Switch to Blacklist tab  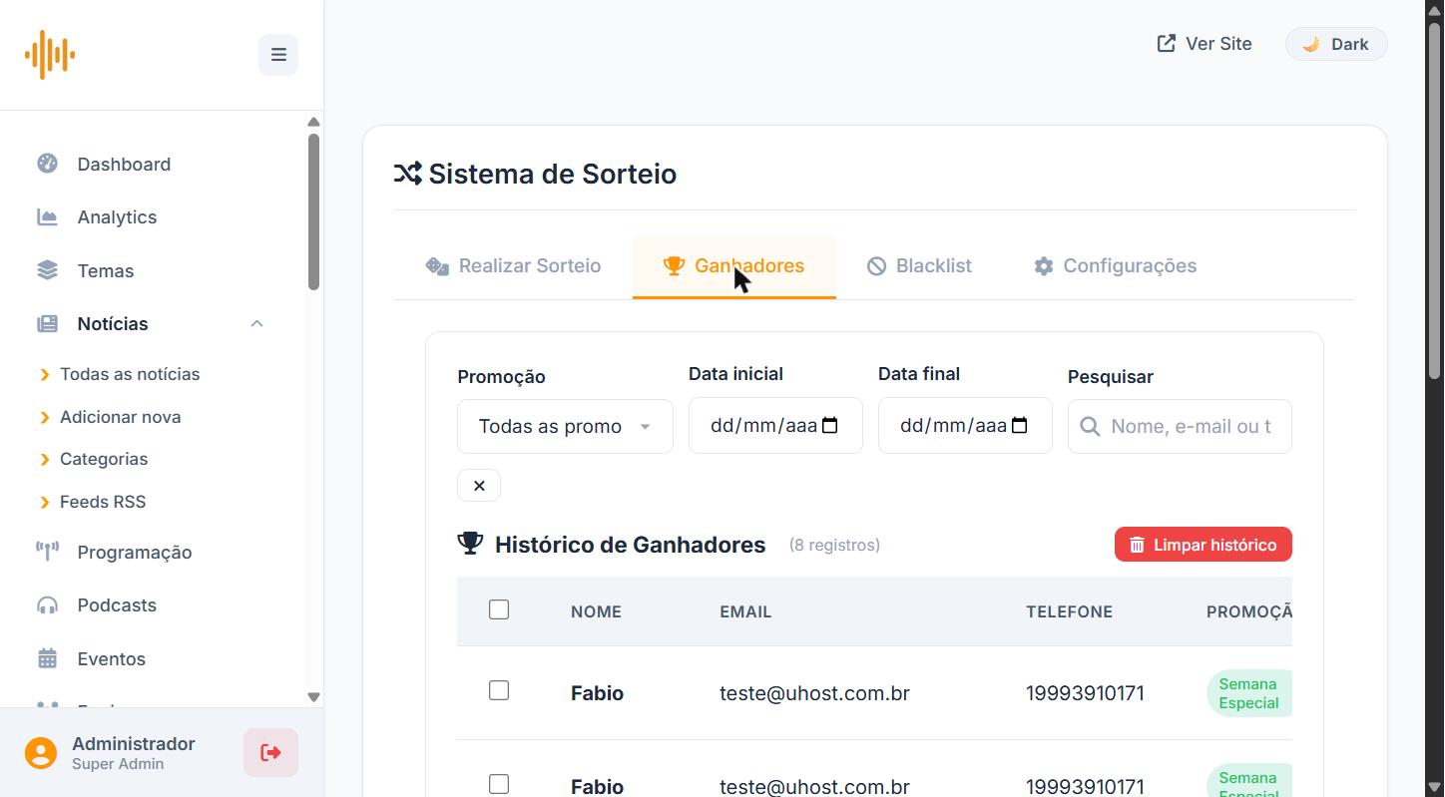click(919, 266)
